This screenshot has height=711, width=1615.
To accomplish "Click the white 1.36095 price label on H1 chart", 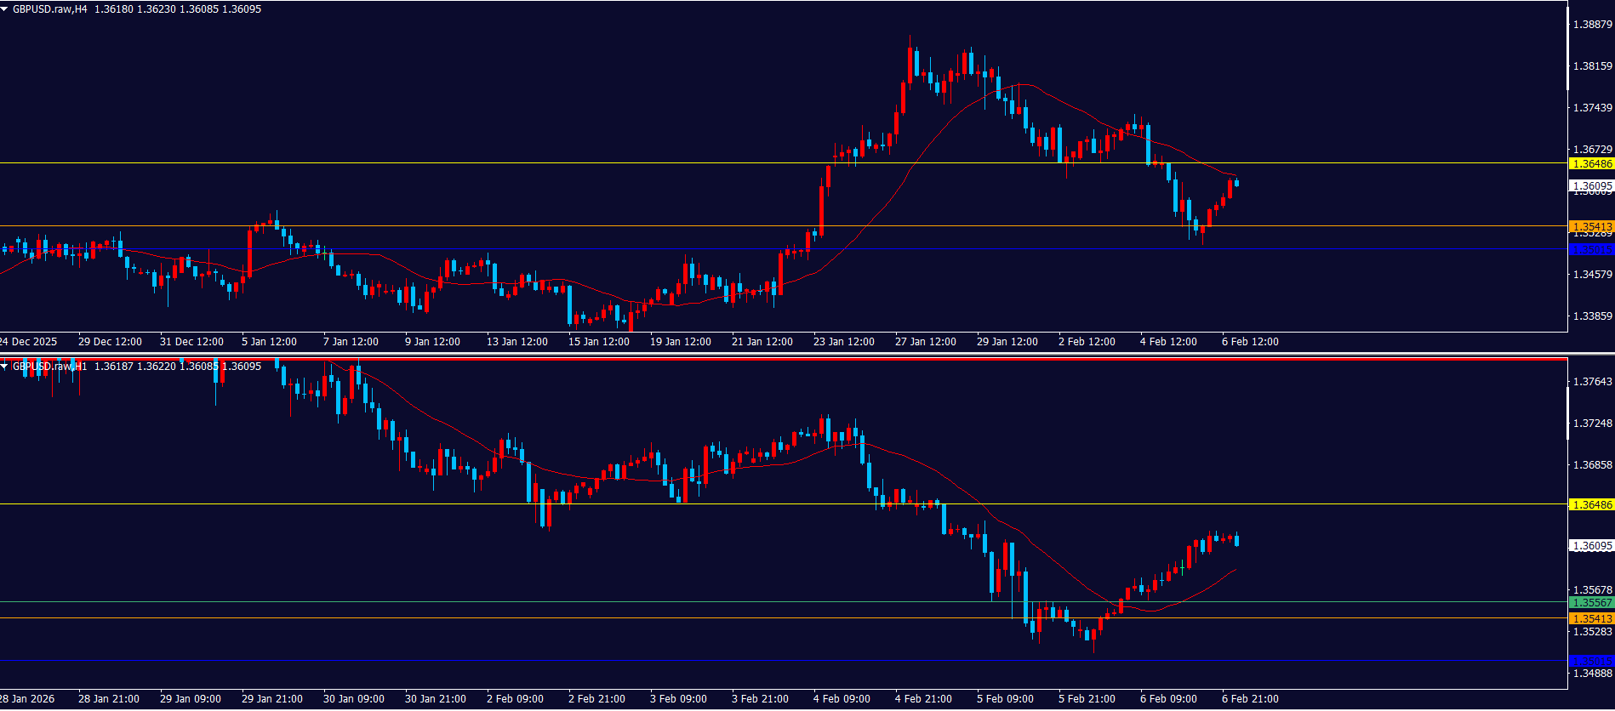I will click(x=1591, y=546).
